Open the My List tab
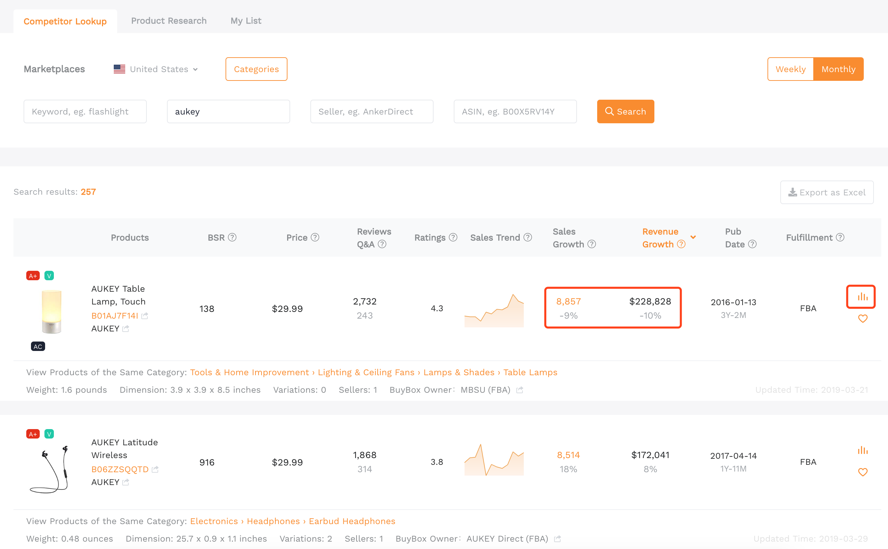This screenshot has height=549, width=888. [x=246, y=21]
